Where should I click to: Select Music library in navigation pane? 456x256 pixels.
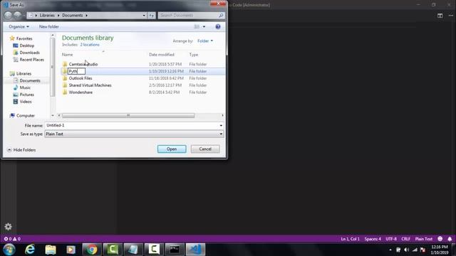pos(22,87)
